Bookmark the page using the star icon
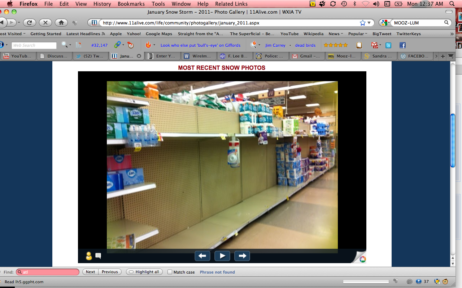Image resolution: width=462 pixels, height=288 pixels. (362, 23)
